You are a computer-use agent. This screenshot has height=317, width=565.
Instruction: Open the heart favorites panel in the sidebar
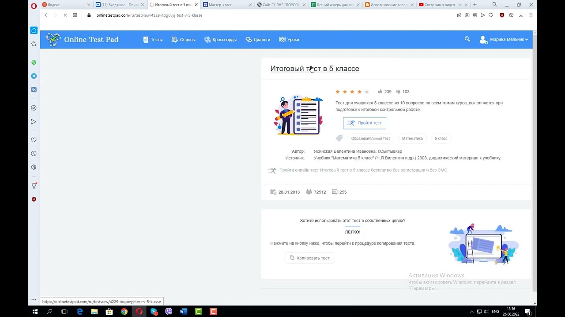34,140
